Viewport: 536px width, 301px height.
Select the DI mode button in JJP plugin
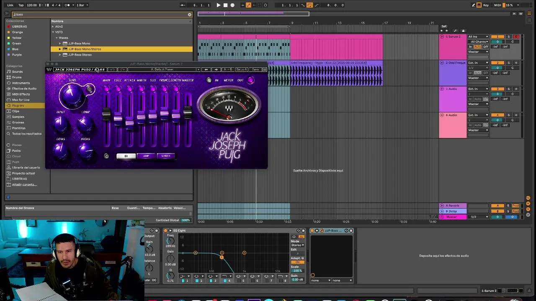(126, 156)
